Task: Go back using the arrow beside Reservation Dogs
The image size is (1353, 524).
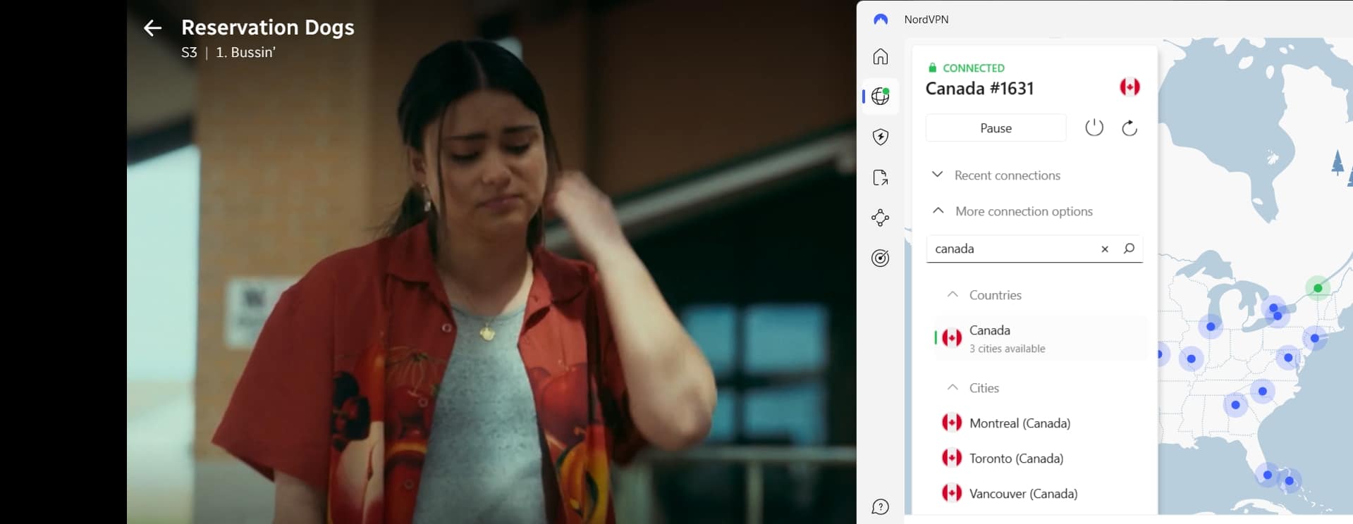Action: pyautogui.click(x=152, y=28)
